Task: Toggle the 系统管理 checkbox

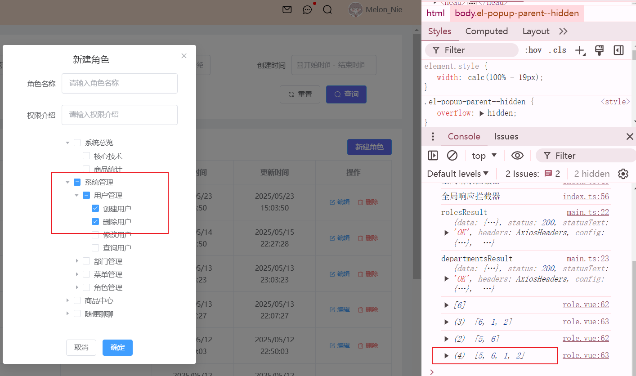Action: tap(77, 182)
